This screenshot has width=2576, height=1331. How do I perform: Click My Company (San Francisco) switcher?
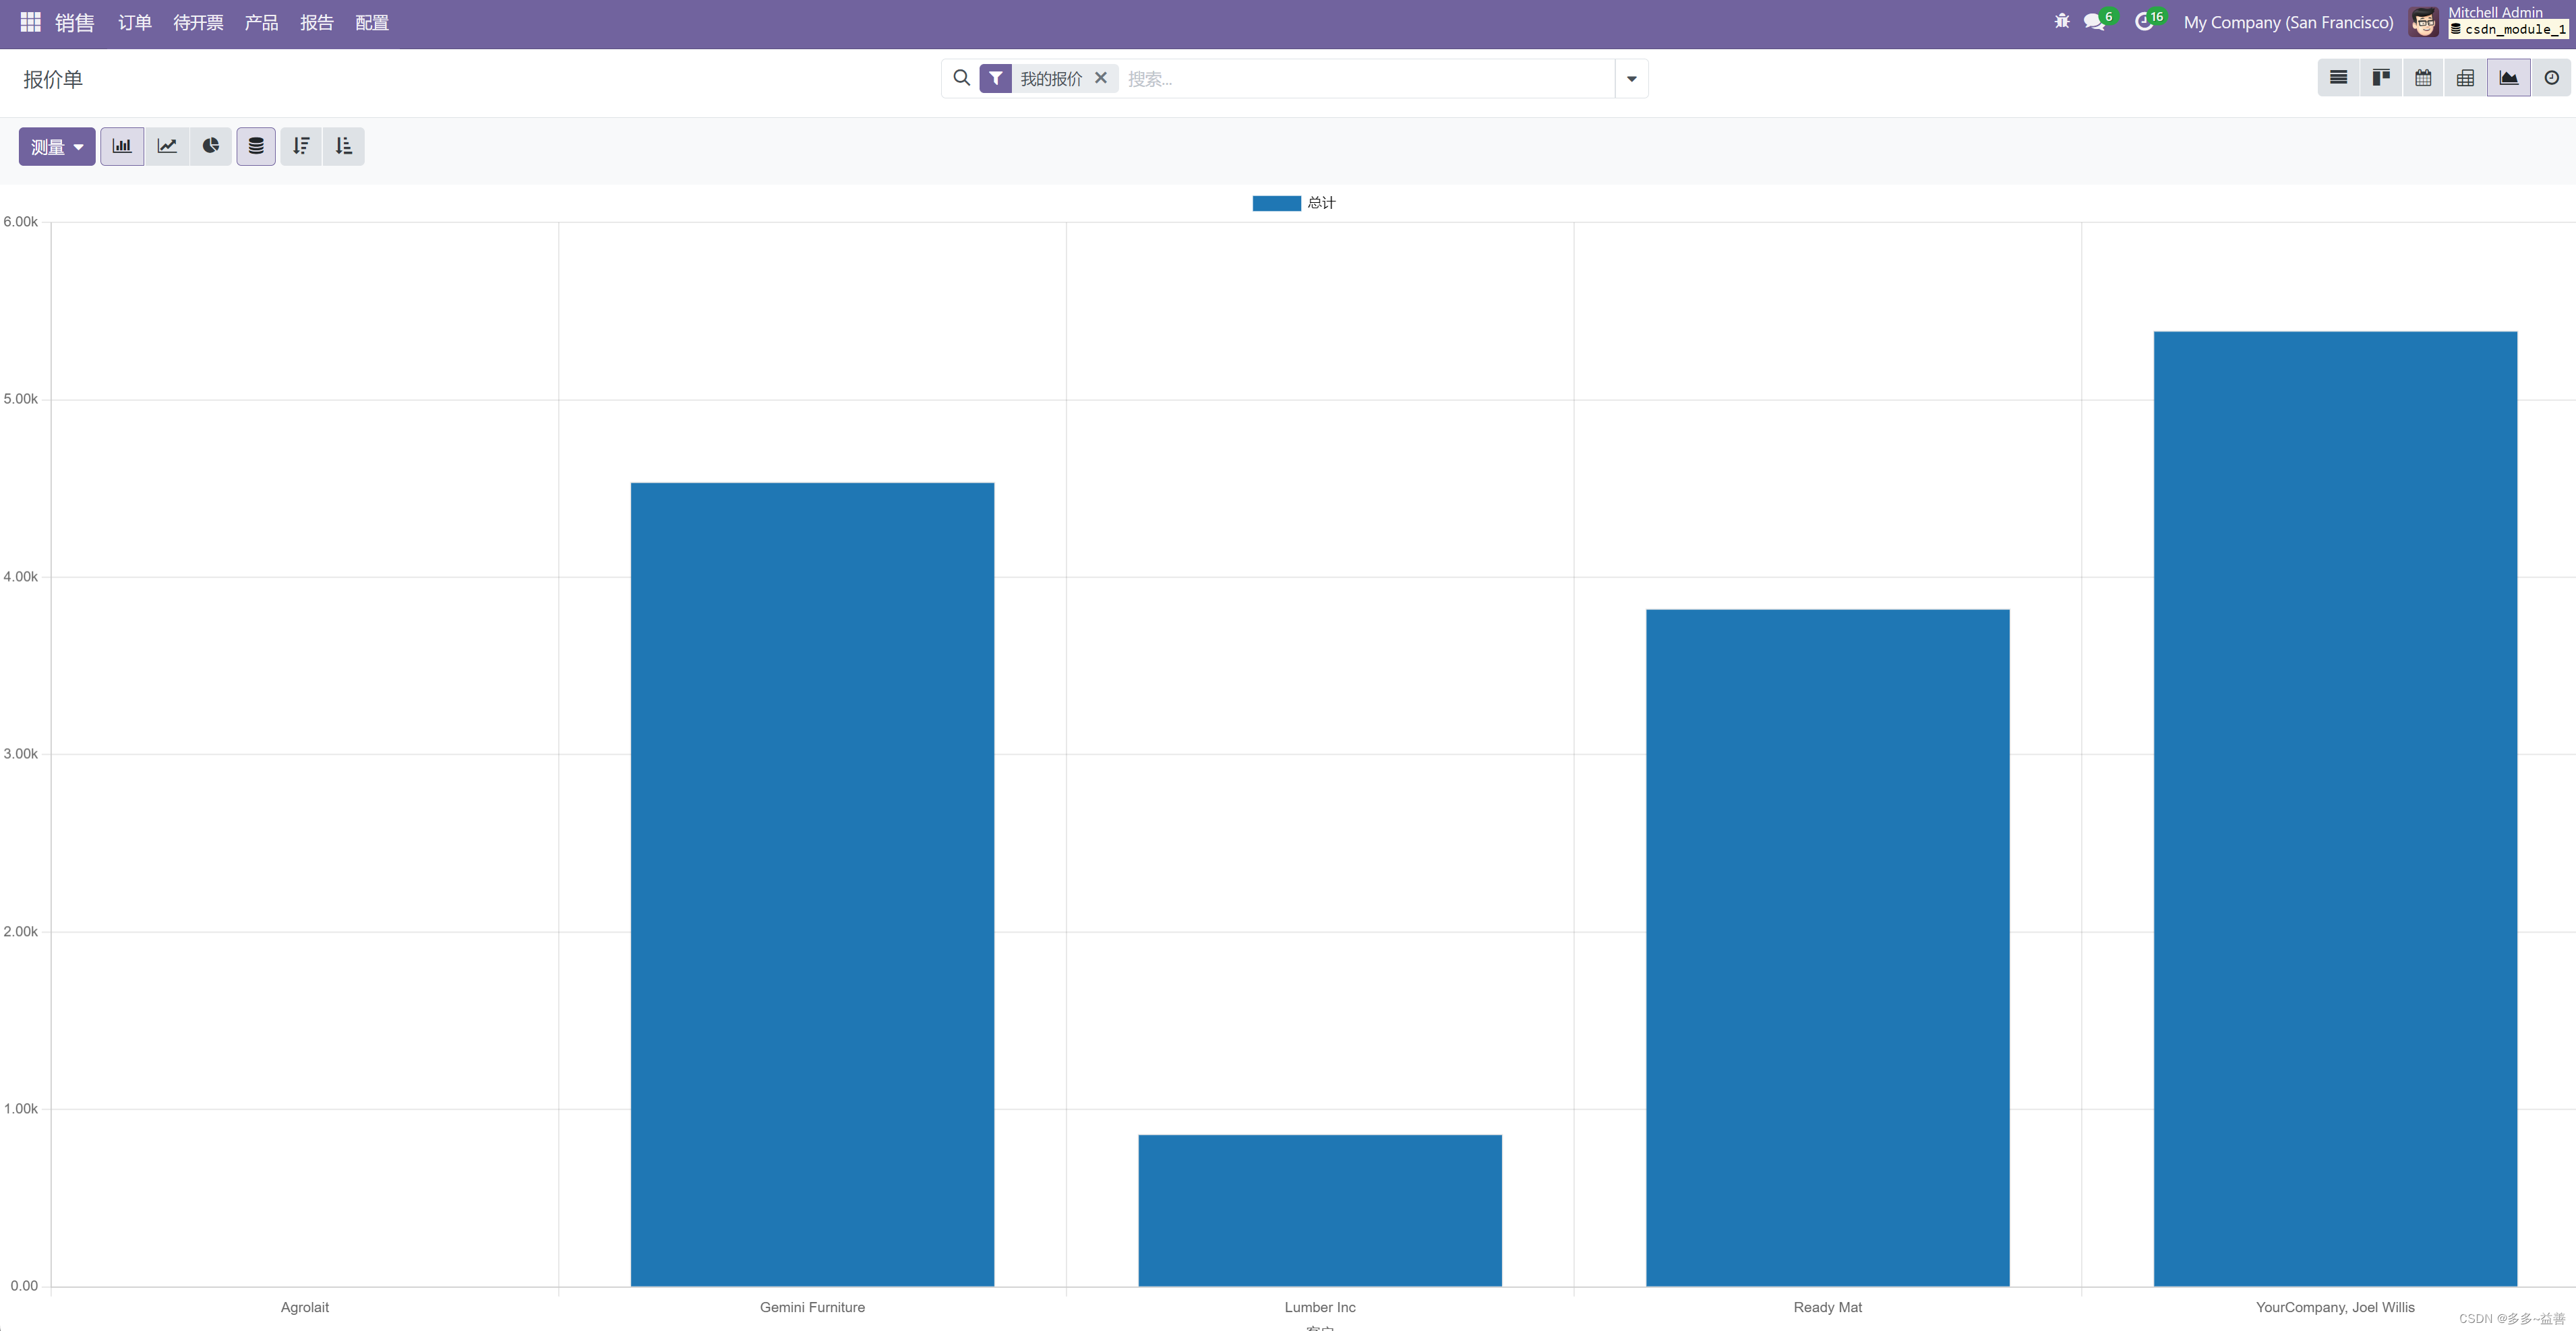2288,22
